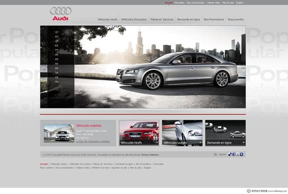Click the Google bookmark icon in footer
The height and width of the screenshot is (194, 288).
(238, 154)
